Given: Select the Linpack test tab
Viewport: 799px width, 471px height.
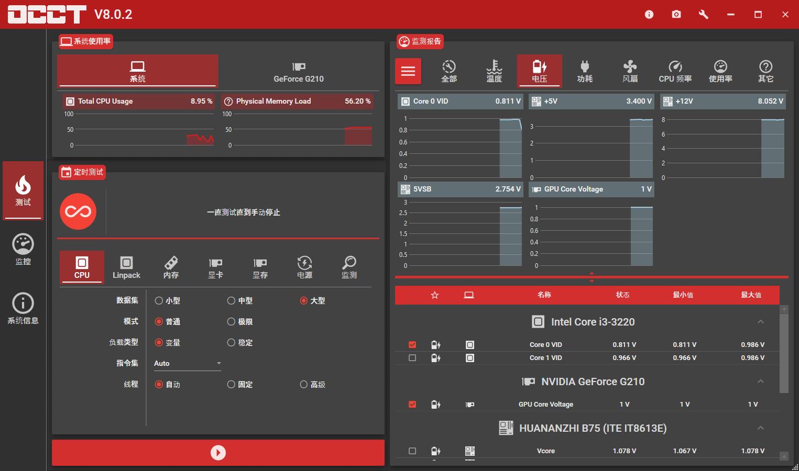Looking at the screenshot, I should pos(126,267).
